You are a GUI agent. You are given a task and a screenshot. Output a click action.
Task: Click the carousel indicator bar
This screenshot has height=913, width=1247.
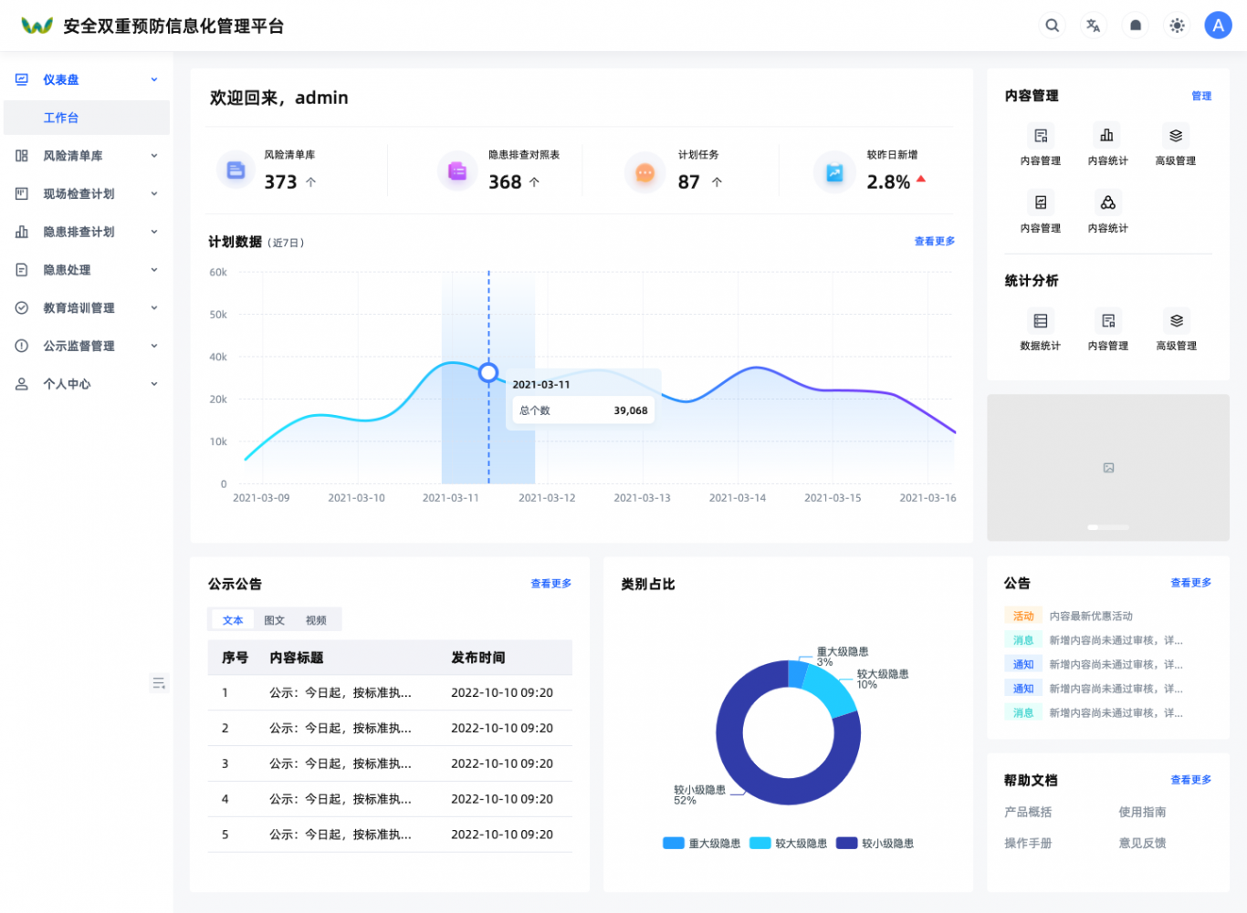(x=1108, y=527)
